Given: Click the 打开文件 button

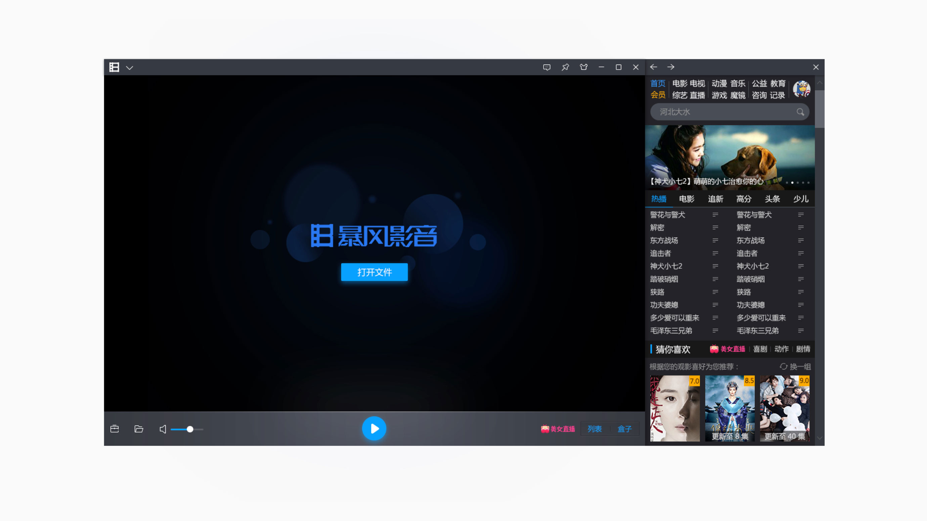Looking at the screenshot, I should (x=374, y=272).
